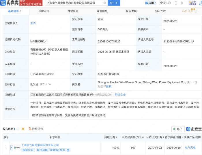This screenshot has width=202, height=155.
Task: Click registered capital 500万元
Action: [103, 29]
